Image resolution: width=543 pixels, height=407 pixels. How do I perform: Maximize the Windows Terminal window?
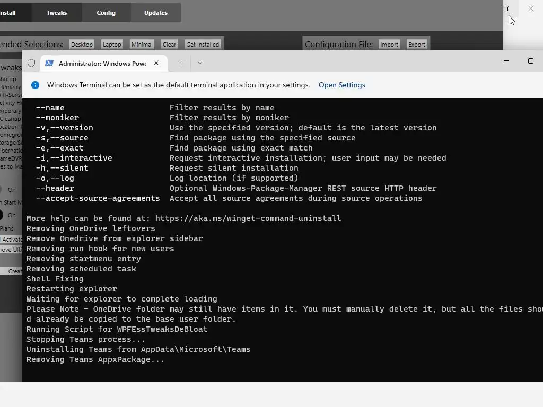pos(530,61)
